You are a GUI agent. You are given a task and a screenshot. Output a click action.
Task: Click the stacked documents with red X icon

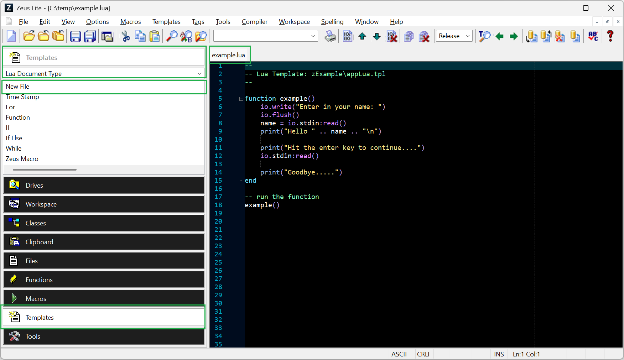(424, 36)
